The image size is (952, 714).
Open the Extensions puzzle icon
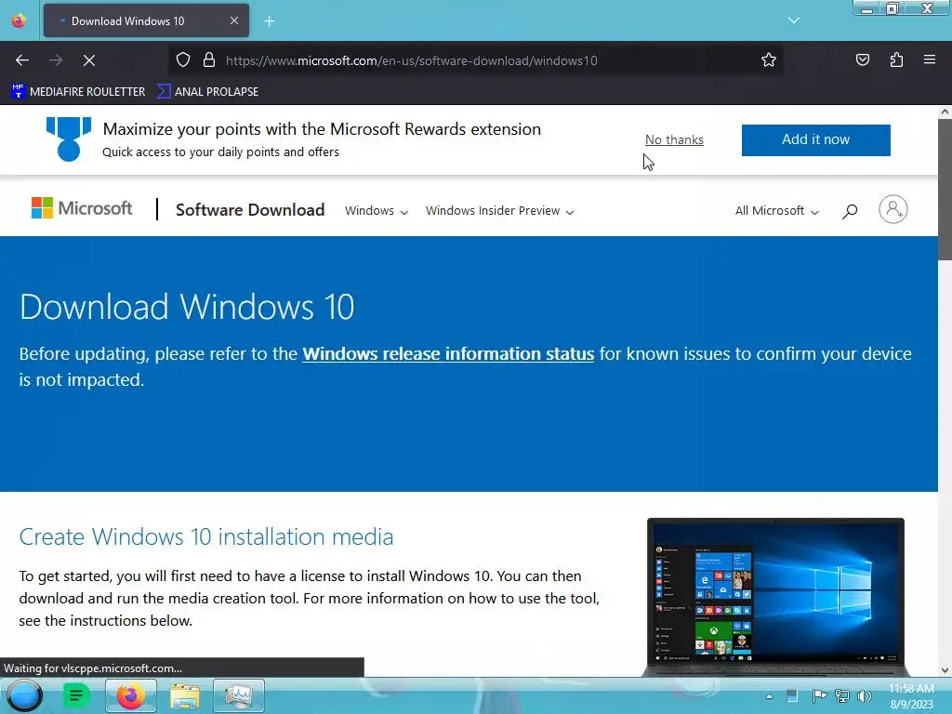(897, 60)
